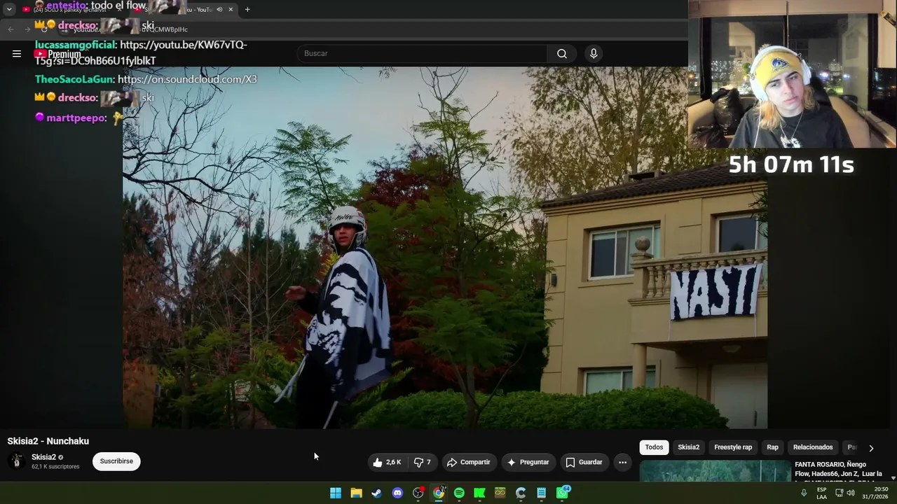Open OBS Studio from the taskbar

(418, 493)
